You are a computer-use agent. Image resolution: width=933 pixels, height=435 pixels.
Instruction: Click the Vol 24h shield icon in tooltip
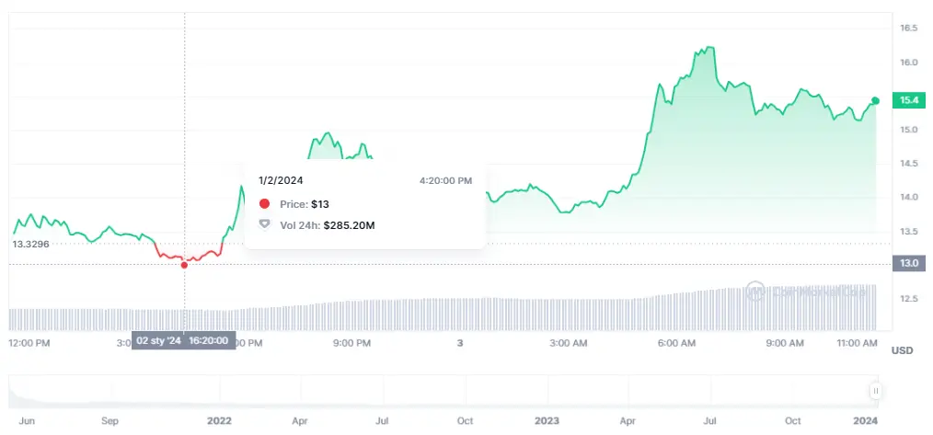(265, 223)
